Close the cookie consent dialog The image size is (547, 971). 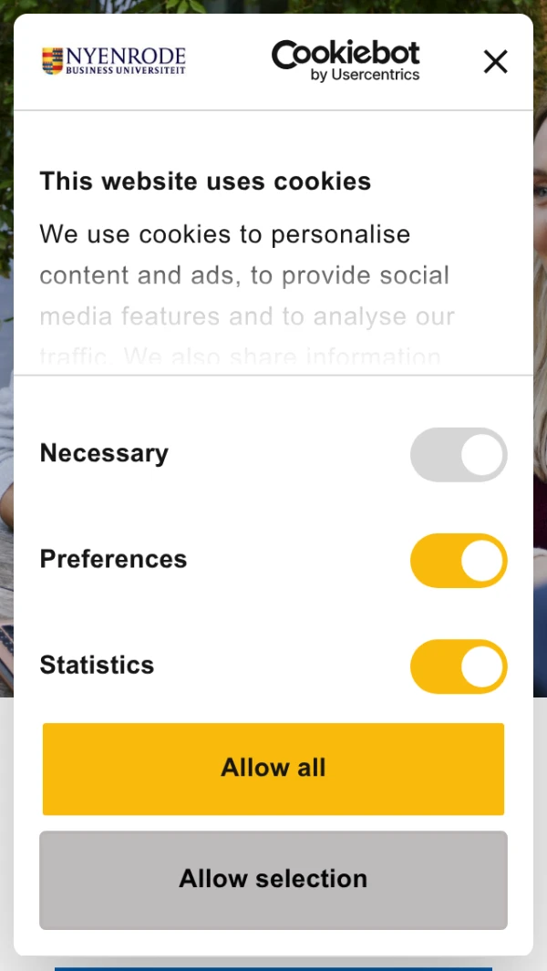pyautogui.click(x=495, y=62)
